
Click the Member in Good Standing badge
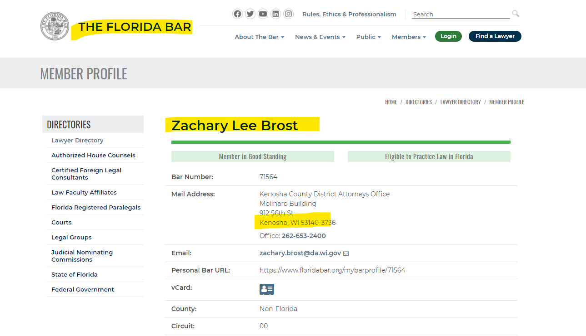253,156
